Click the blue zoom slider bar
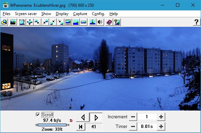Image resolution: width=201 pixels, height=133 pixels. click(52, 125)
